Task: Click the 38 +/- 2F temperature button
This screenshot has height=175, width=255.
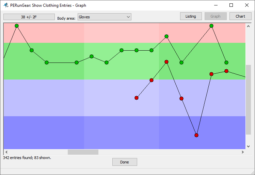Action: point(29,17)
